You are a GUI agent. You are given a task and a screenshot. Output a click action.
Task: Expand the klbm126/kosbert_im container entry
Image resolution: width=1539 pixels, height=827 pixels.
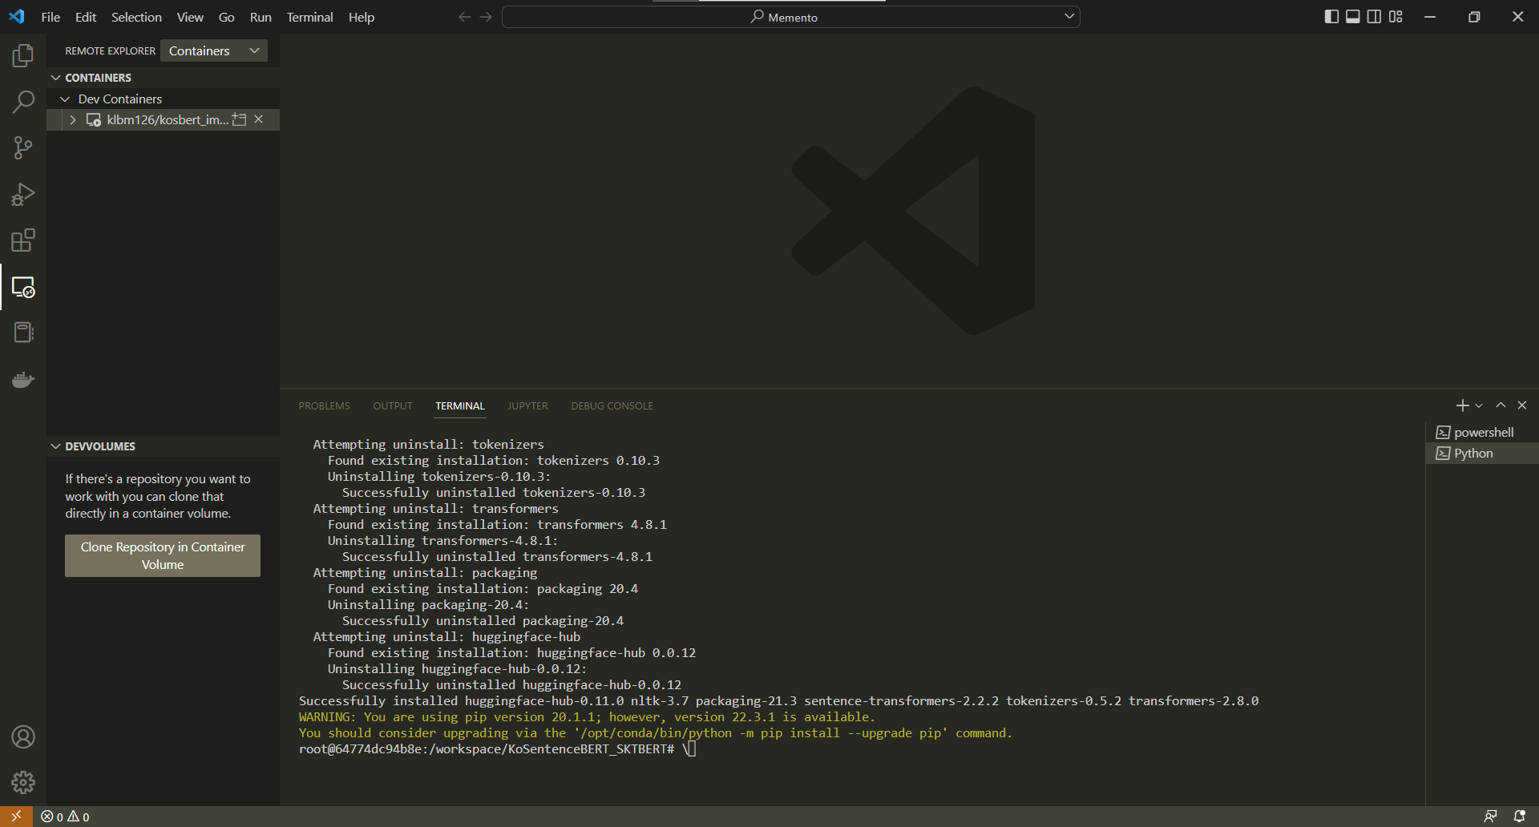click(x=73, y=119)
